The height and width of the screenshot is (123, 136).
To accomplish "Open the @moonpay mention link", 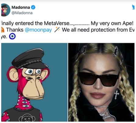I will tap(38, 30).
